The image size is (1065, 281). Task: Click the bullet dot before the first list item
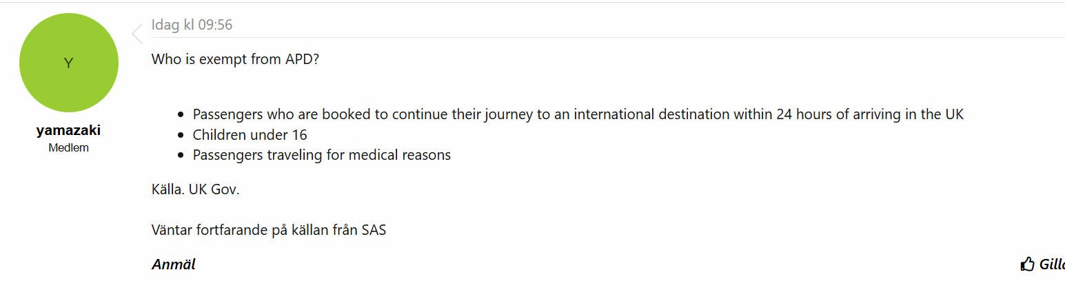click(x=181, y=116)
